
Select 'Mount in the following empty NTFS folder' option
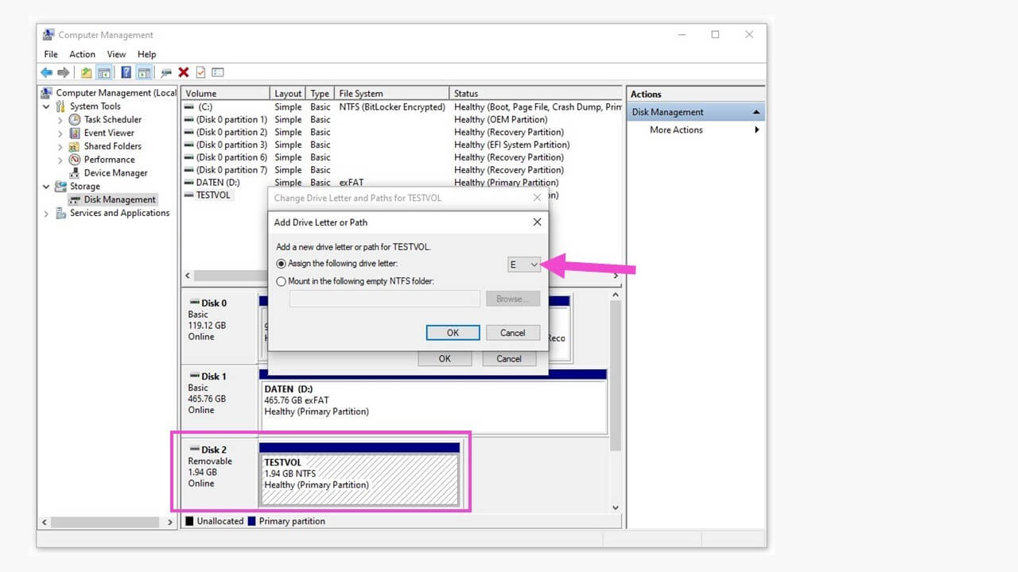[x=281, y=281]
